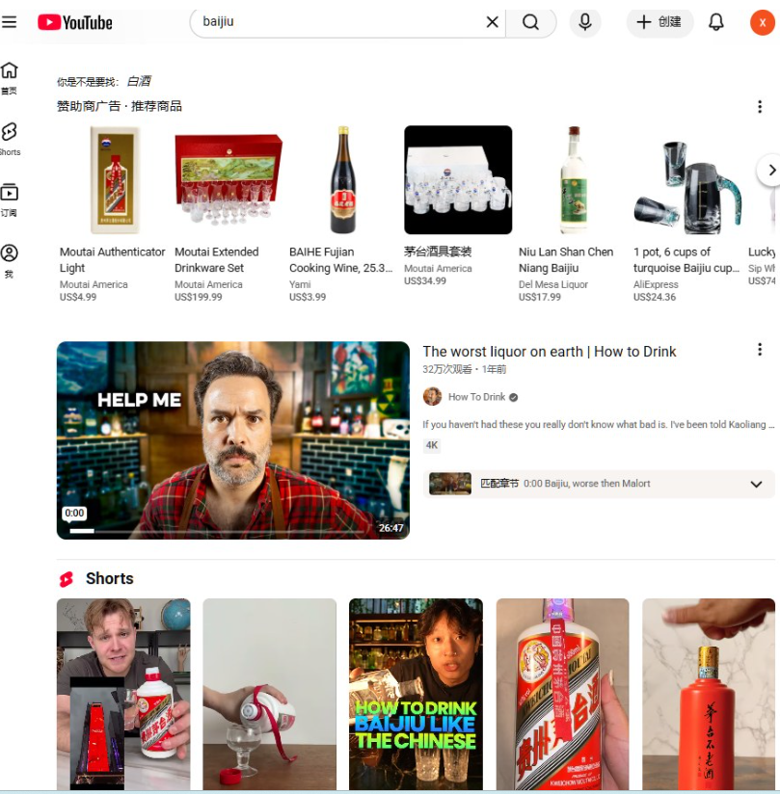Show next sponsored products with arrow

(770, 171)
